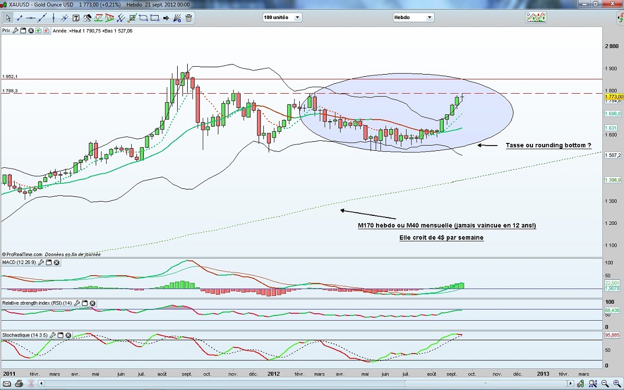Select the vertical line drawing tool

[53, 18]
